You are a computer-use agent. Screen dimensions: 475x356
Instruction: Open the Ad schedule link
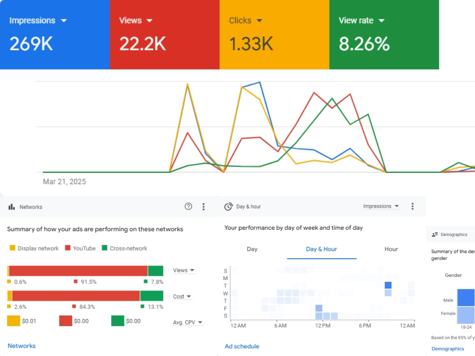point(242,347)
